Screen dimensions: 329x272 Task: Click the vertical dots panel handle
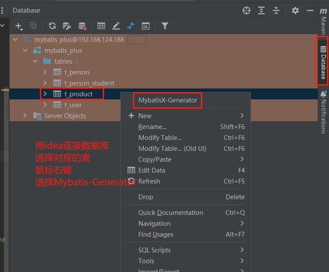[2, 10]
